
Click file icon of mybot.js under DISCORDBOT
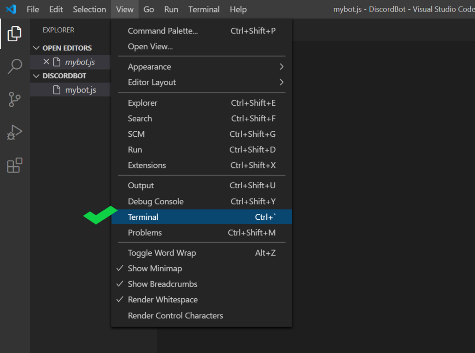pos(57,90)
